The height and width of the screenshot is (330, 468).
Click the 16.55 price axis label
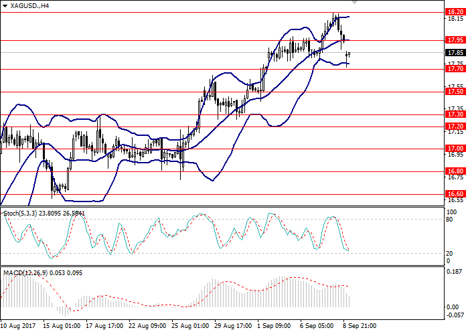[x=456, y=200]
